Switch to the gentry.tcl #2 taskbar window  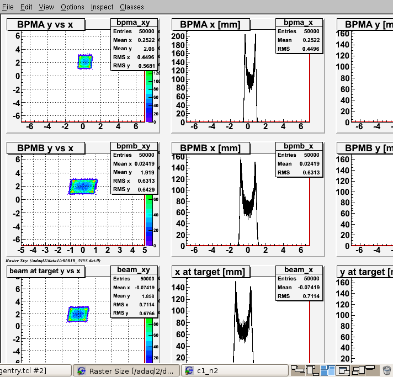tap(35, 370)
